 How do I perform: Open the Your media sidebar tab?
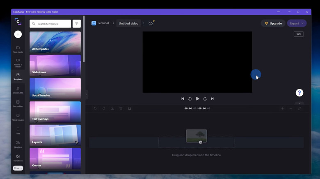tap(18, 49)
